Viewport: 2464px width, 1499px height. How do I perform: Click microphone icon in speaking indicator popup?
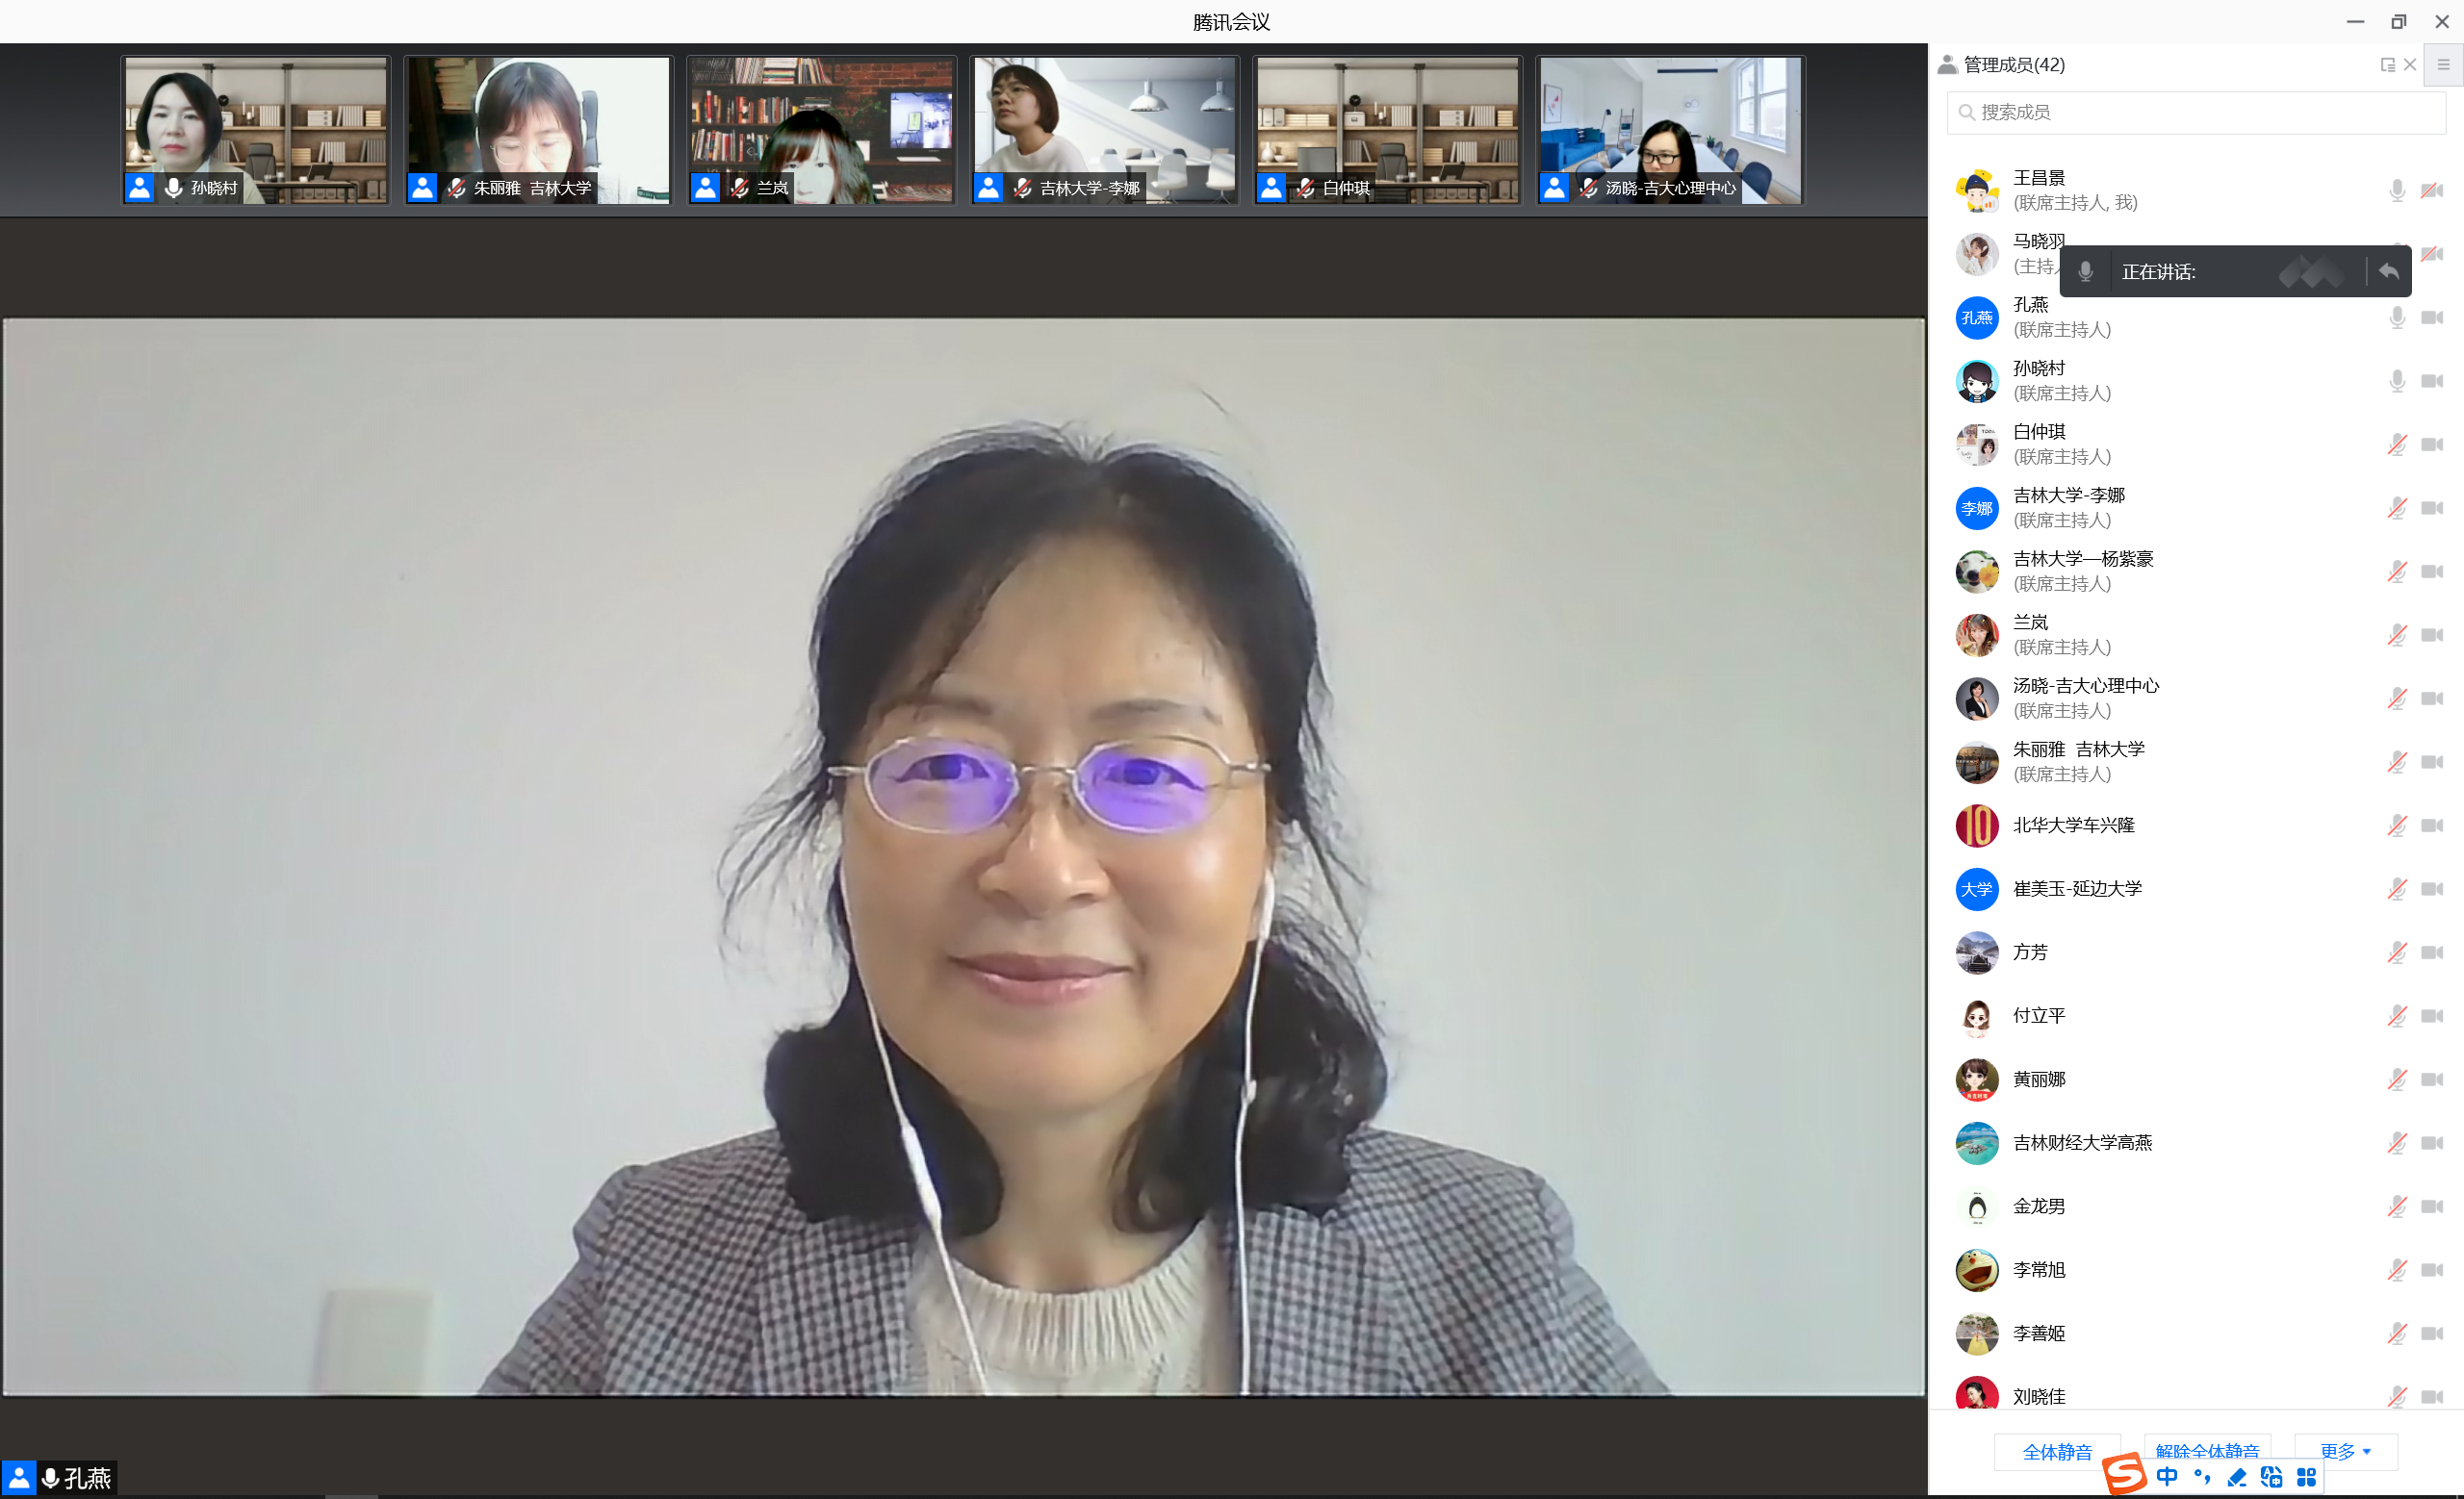2085,270
